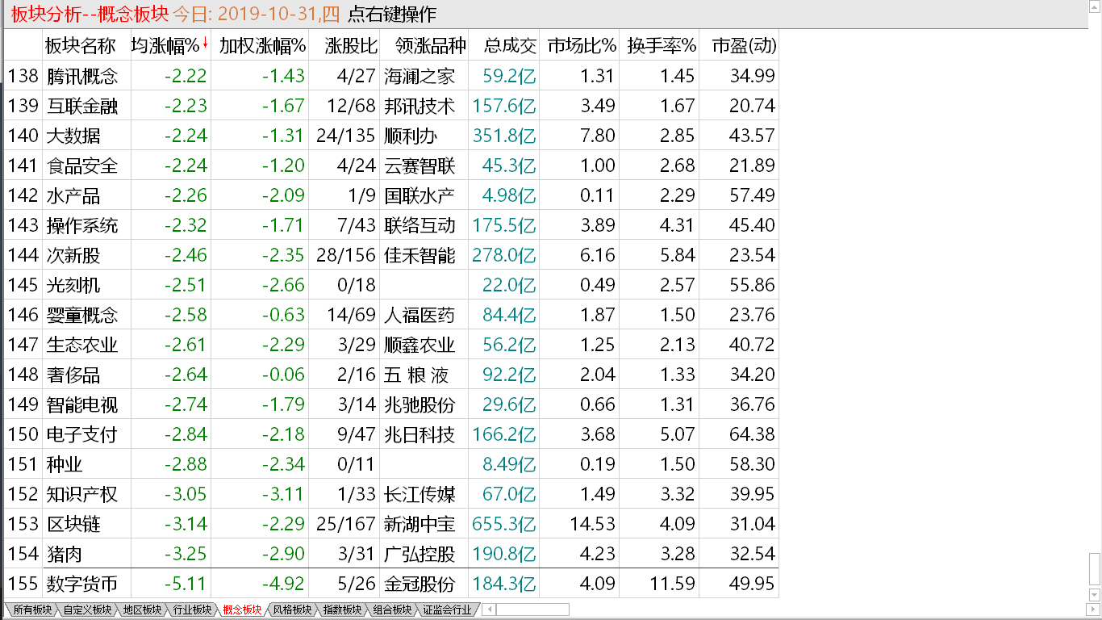Switch to the 所有板块 tab
This screenshot has height=620, width=1102.
(x=31, y=610)
